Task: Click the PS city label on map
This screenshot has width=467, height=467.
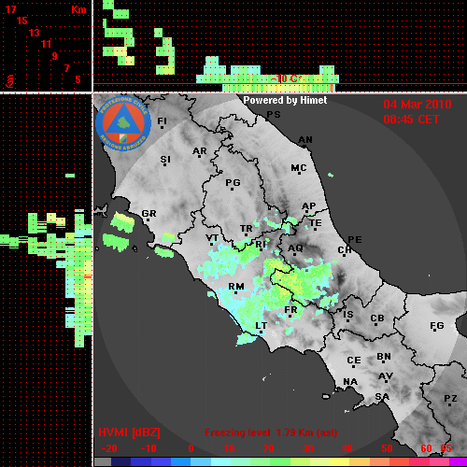Action: click(x=274, y=115)
